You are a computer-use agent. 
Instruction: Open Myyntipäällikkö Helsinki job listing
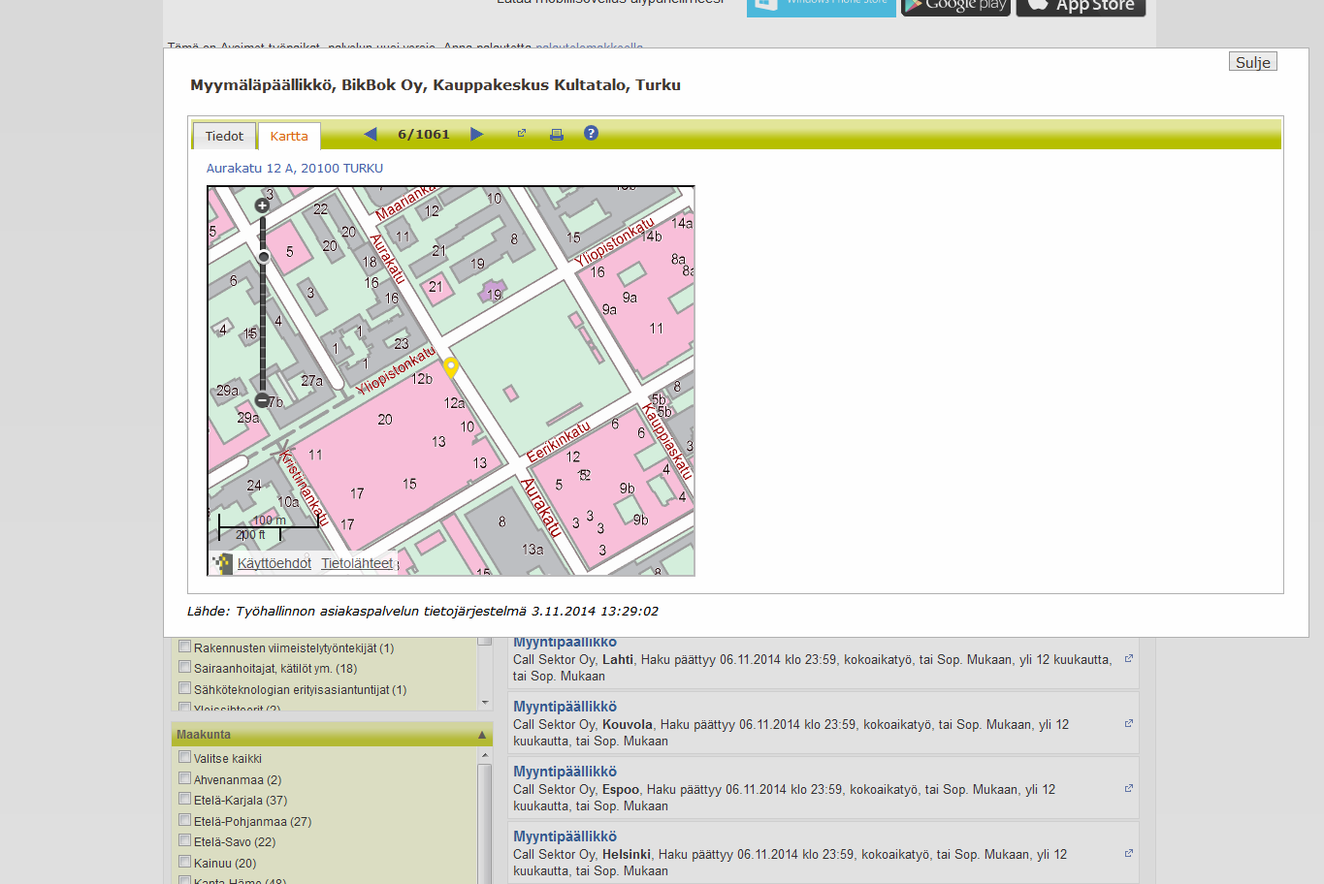tap(565, 837)
